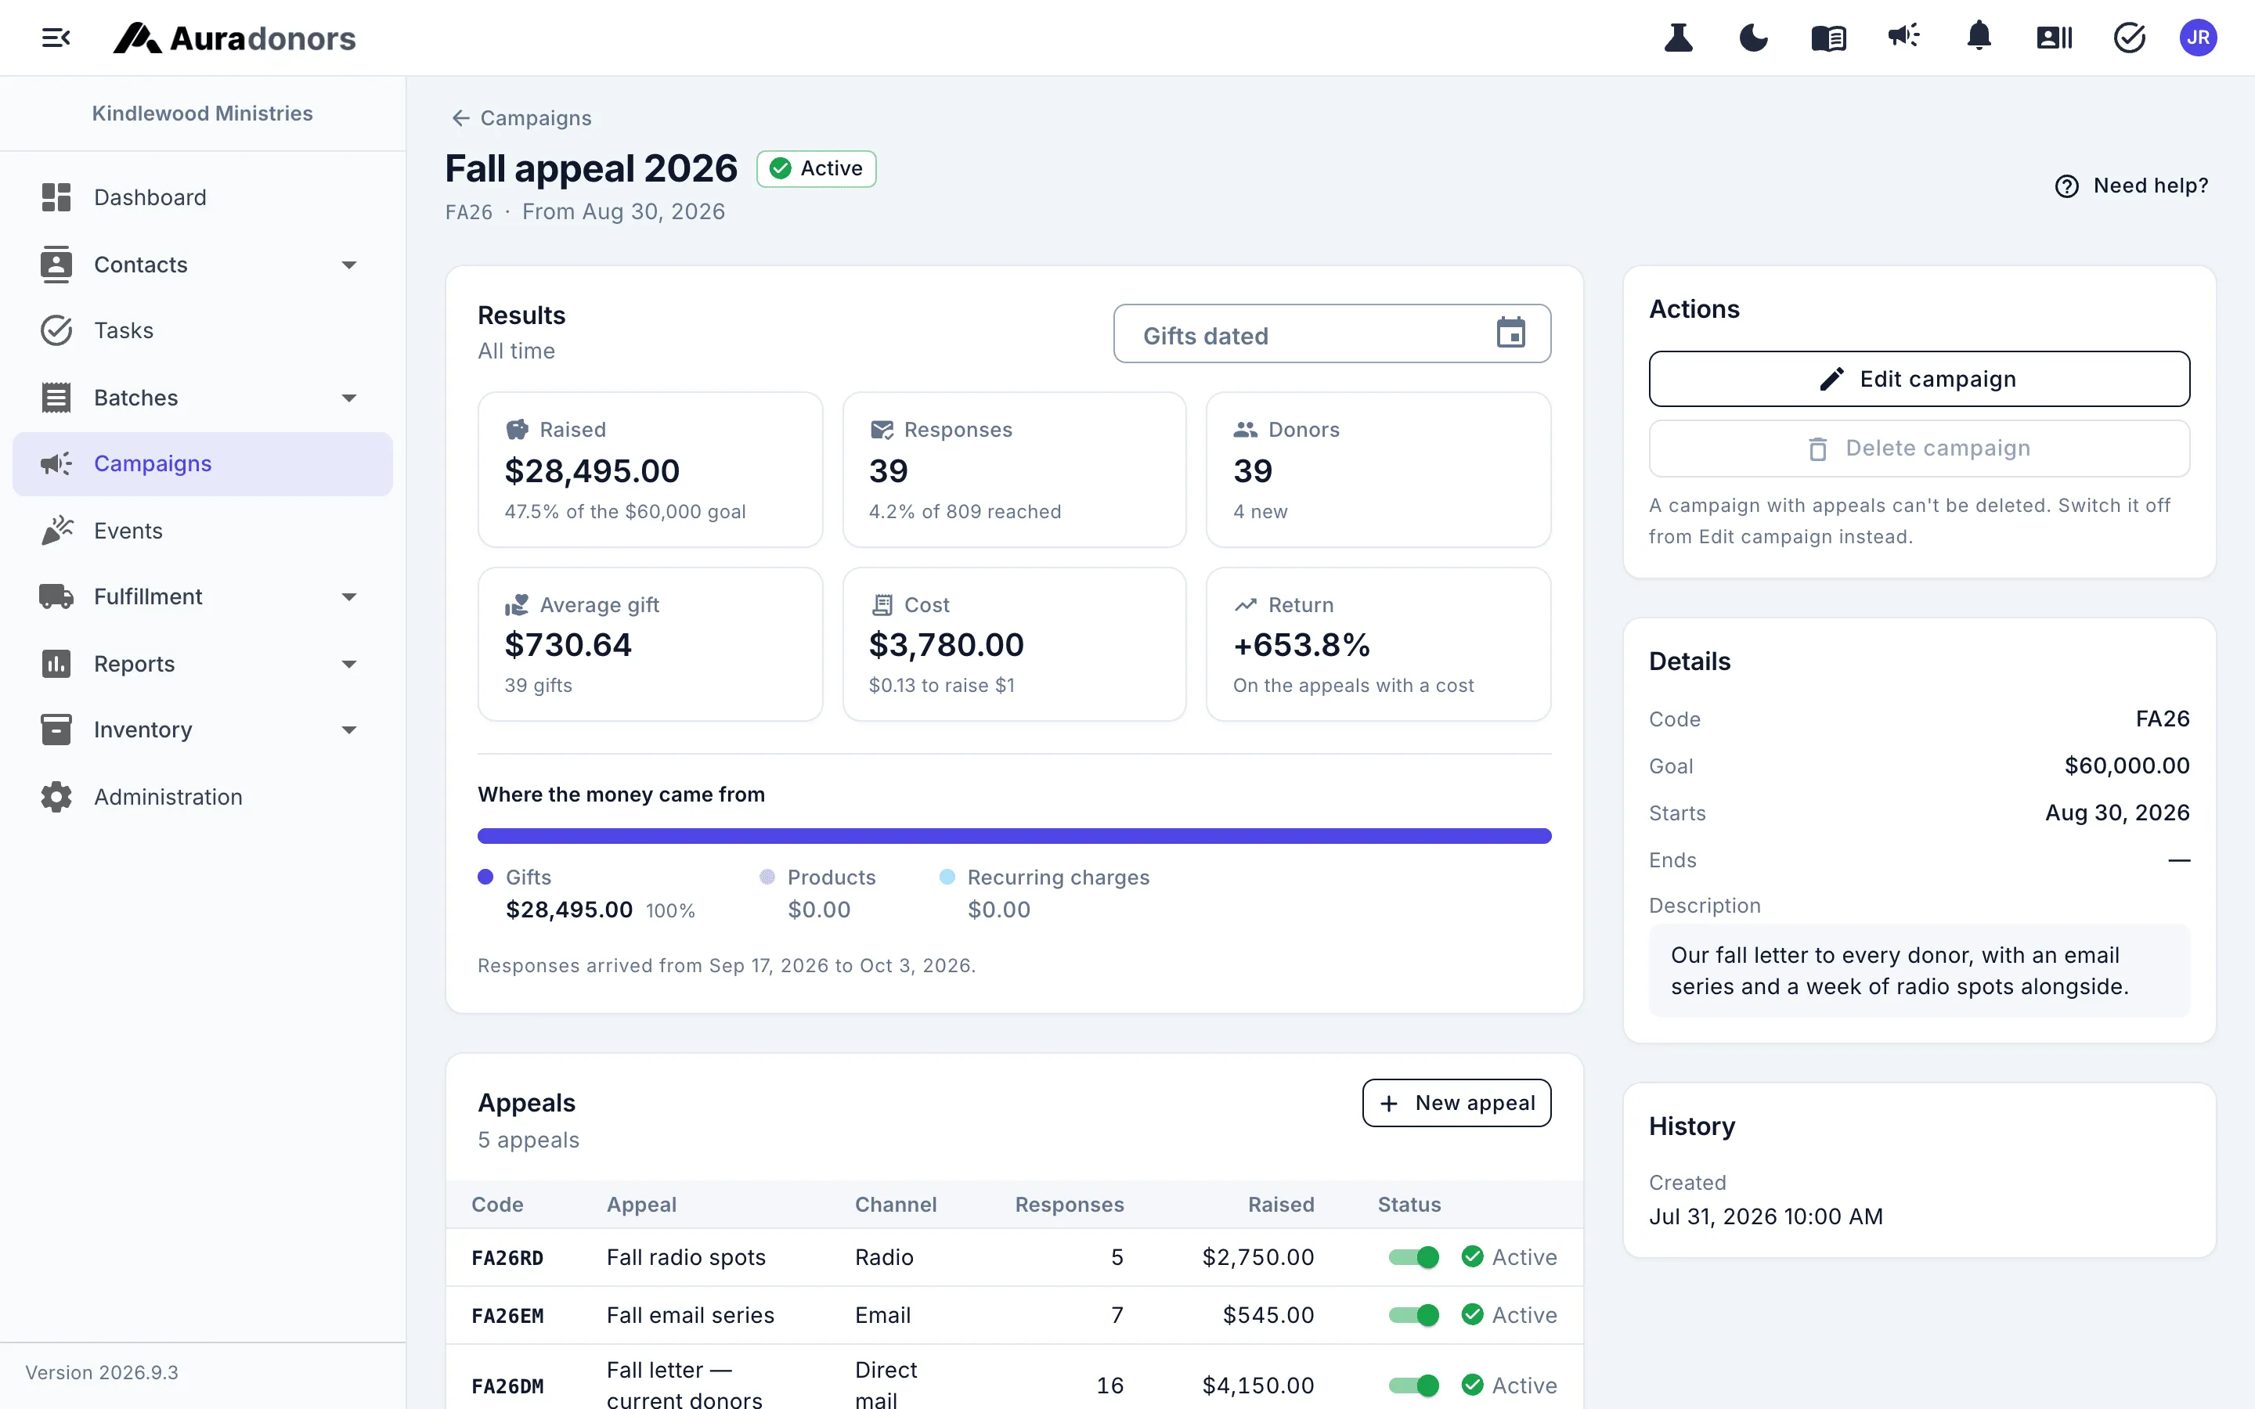Click the Gifts purple legend dot
Screen dimensions: 2255x1409
click(485, 877)
